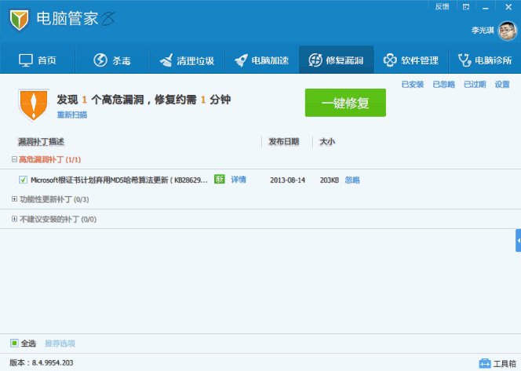Click the 漏洞补丁描述 column header
The image size is (521, 371).
(42, 142)
